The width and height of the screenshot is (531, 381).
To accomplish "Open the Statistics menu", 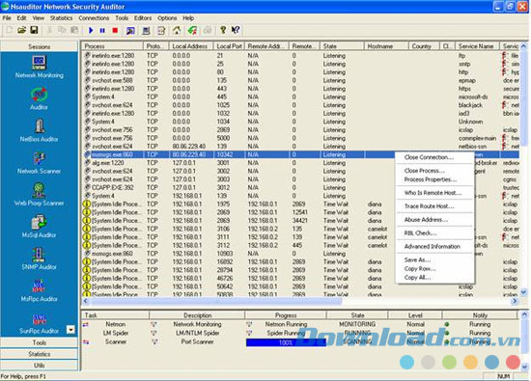I will tap(61, 18).
